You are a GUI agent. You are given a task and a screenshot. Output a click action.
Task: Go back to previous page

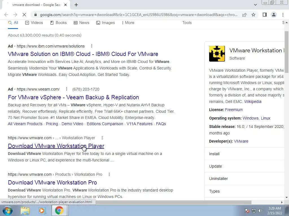(6, 15)
